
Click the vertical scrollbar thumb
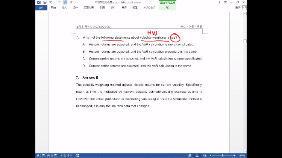tap(245, 41)
